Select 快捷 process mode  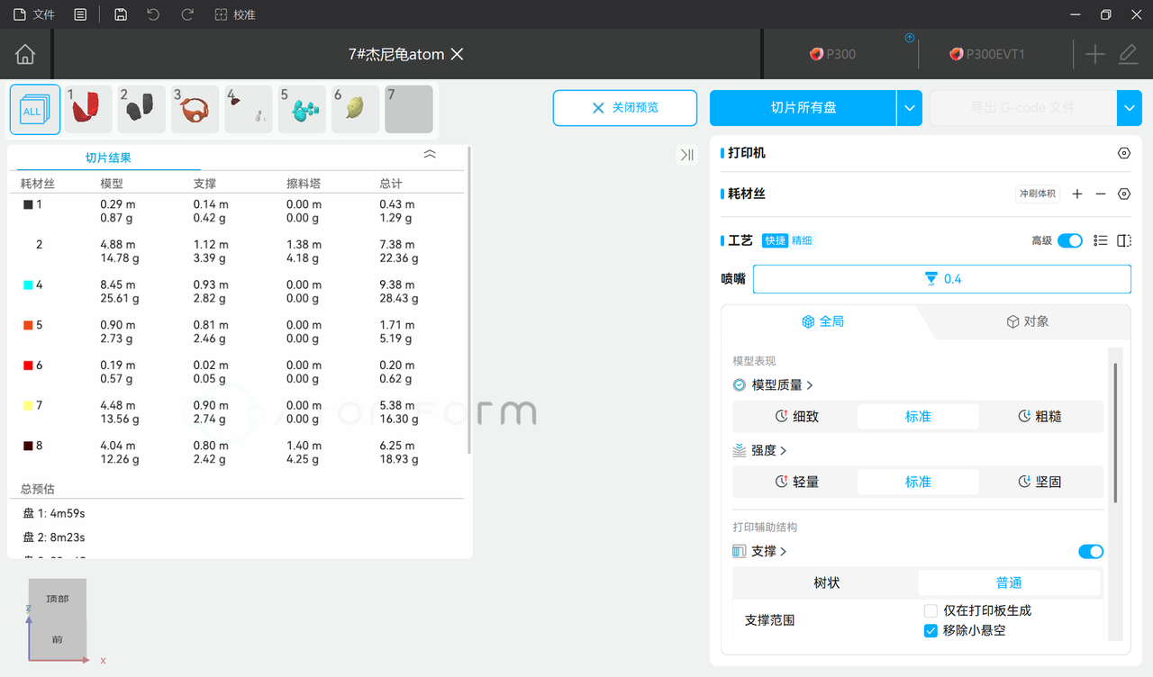pyautogui.click(x=775, y=240)
